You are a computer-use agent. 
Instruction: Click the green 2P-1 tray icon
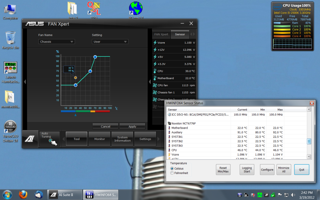point(260,195)
